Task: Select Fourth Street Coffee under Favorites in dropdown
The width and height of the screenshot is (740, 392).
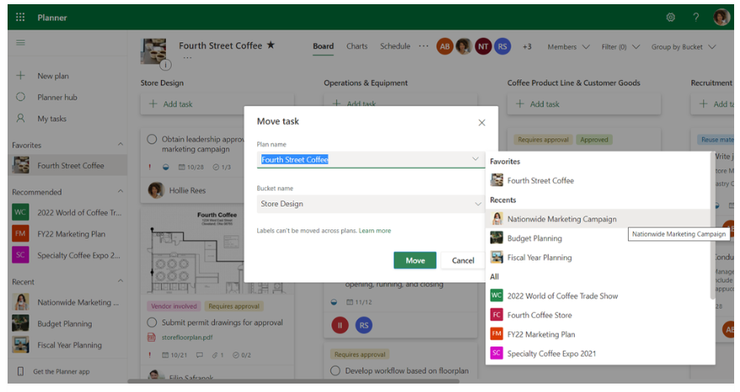Action: point(598,180)
